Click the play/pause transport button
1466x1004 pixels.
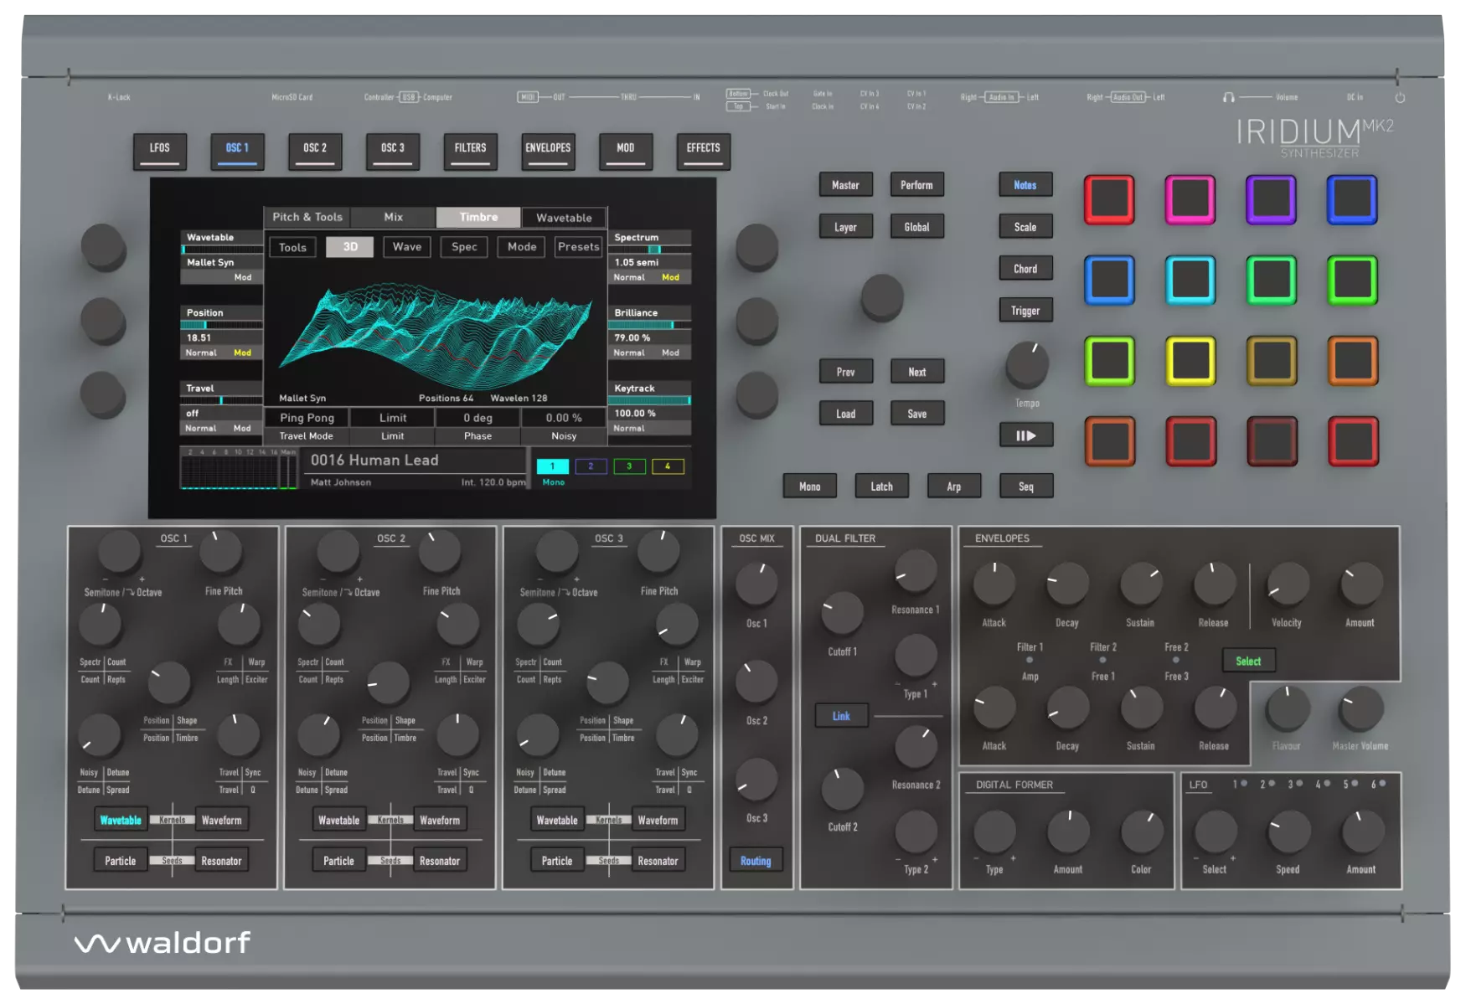[1026, 435]
